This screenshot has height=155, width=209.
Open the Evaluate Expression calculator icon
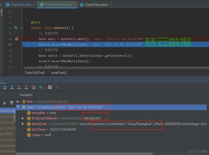pyautogui.click(x=50, y=87)
